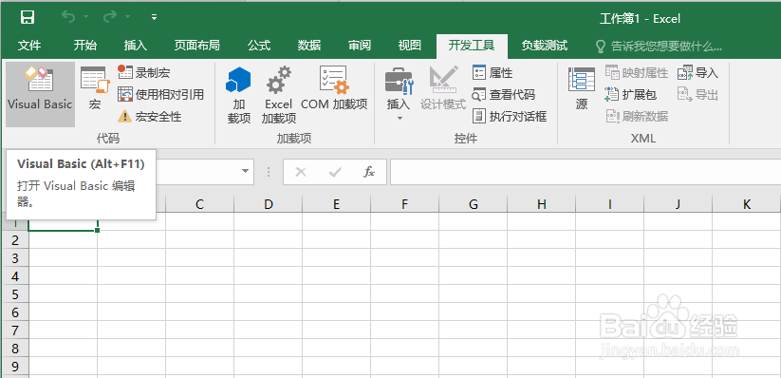Switch to the 公式 tab
The width and height of the screenshot is (781, 378).
pyautogui.click(x=259, y=46)
